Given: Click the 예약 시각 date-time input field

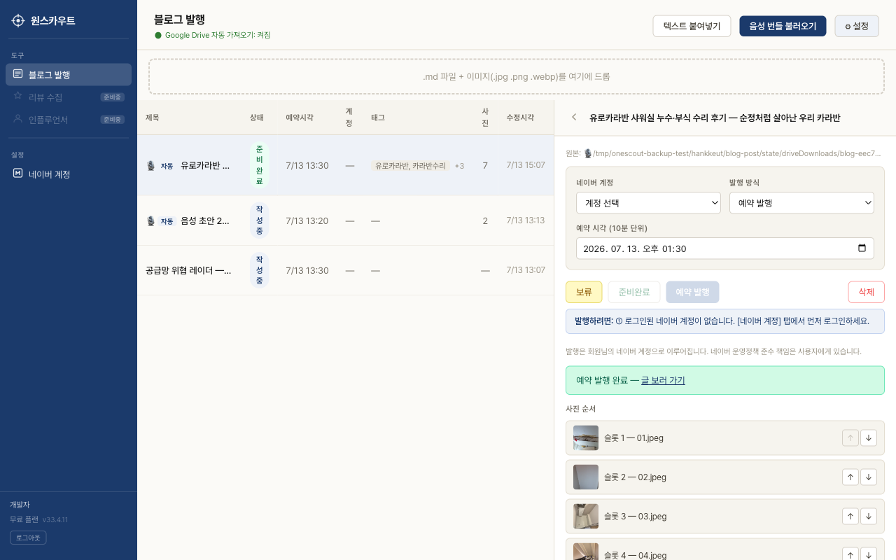Looking at the screenshot, I should [725, 248].
